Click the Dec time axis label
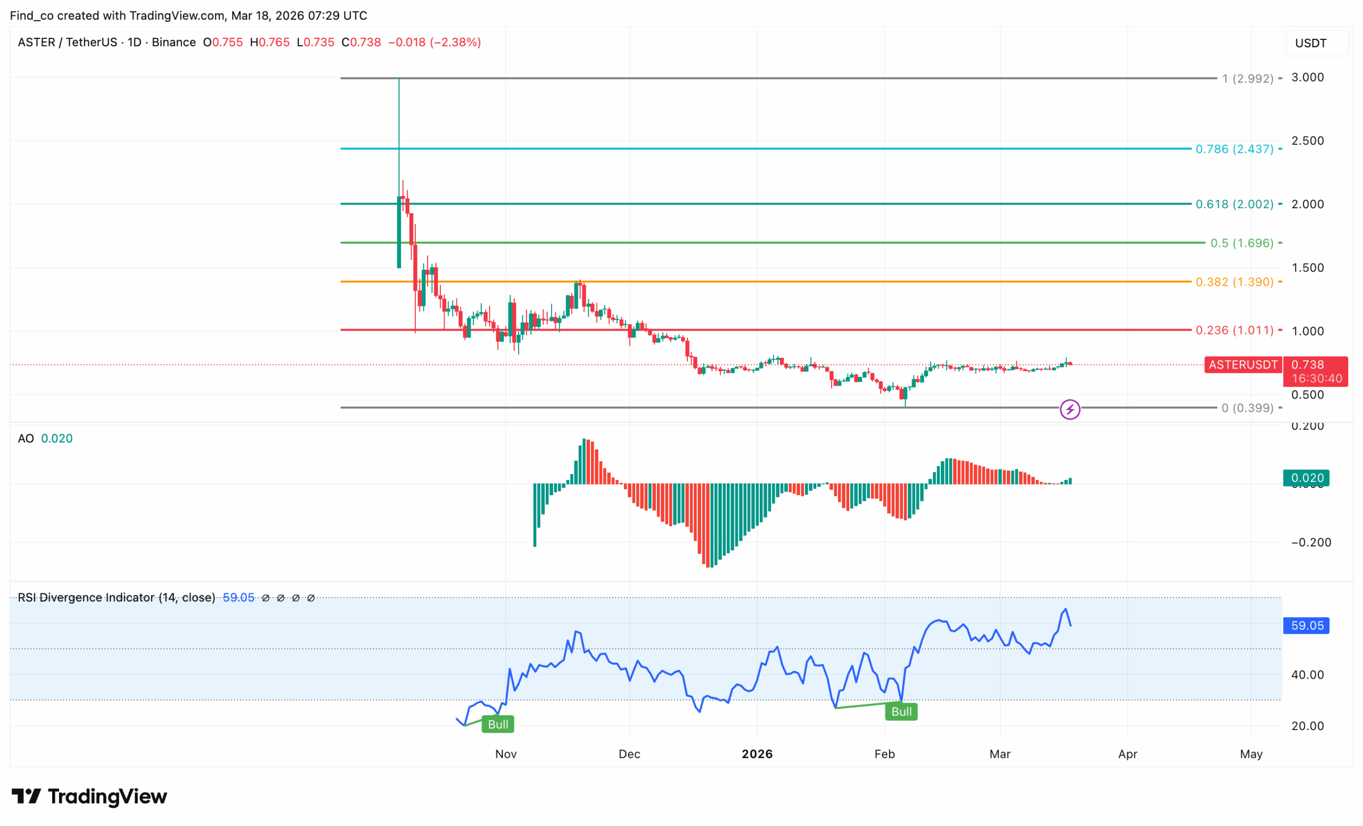This screenshot has width=1363, height=826. point(629,754)
